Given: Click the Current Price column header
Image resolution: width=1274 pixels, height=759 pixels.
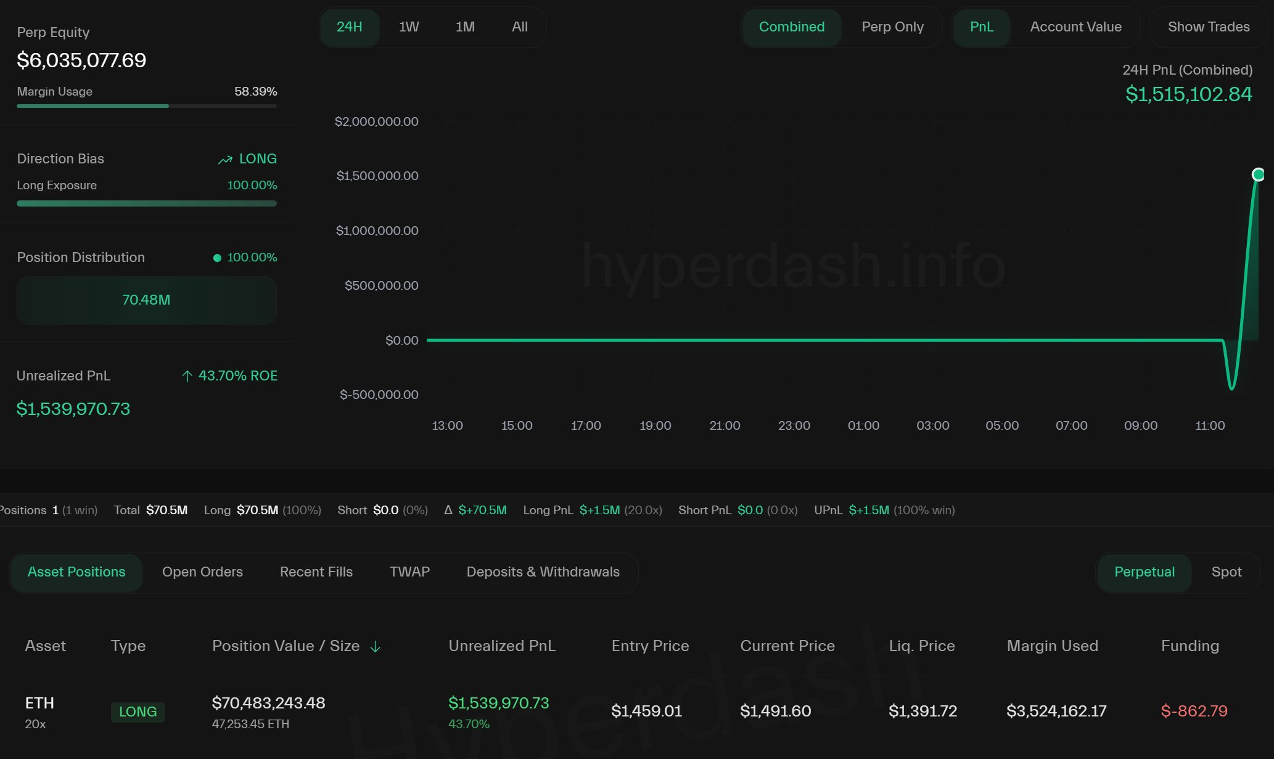Looking at the screenshot, I should pos(787,646).
